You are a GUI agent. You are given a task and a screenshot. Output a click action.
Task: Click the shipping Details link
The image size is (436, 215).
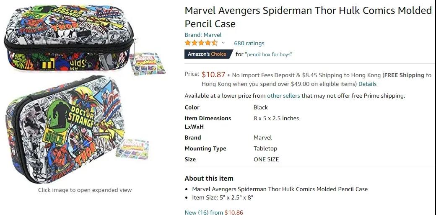(x=367, y=84)
